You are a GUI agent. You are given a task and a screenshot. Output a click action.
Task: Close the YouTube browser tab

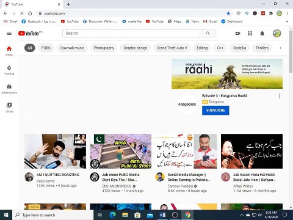pyautogui.click(x=59, y=4)
